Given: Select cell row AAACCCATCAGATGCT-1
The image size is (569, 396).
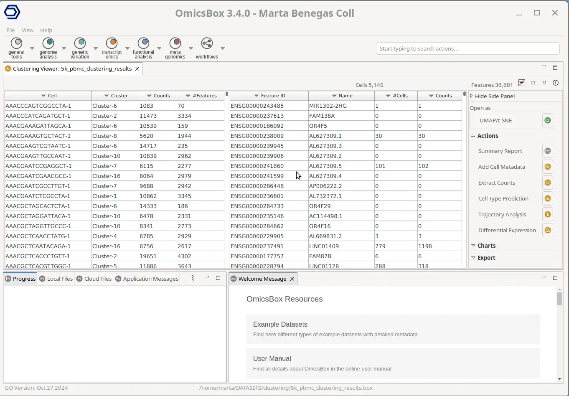Looking at the screenshot, I should click(114, 116).
